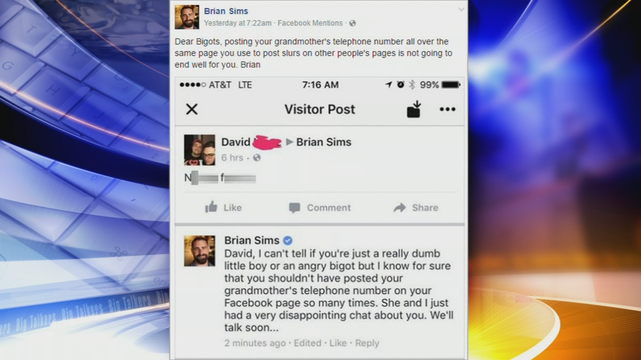Tap the save/download icon in Visitor Post header
This screenshot has height=360, width=641.
click(414, 109)
